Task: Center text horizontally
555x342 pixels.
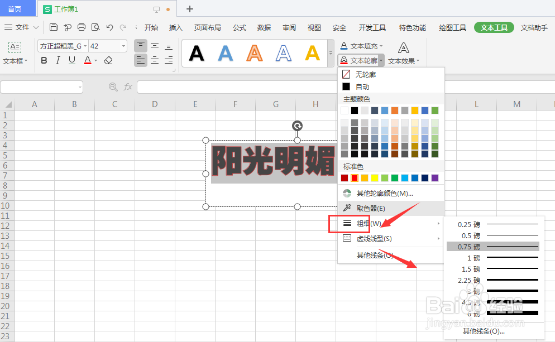Action: click(155, 60)
